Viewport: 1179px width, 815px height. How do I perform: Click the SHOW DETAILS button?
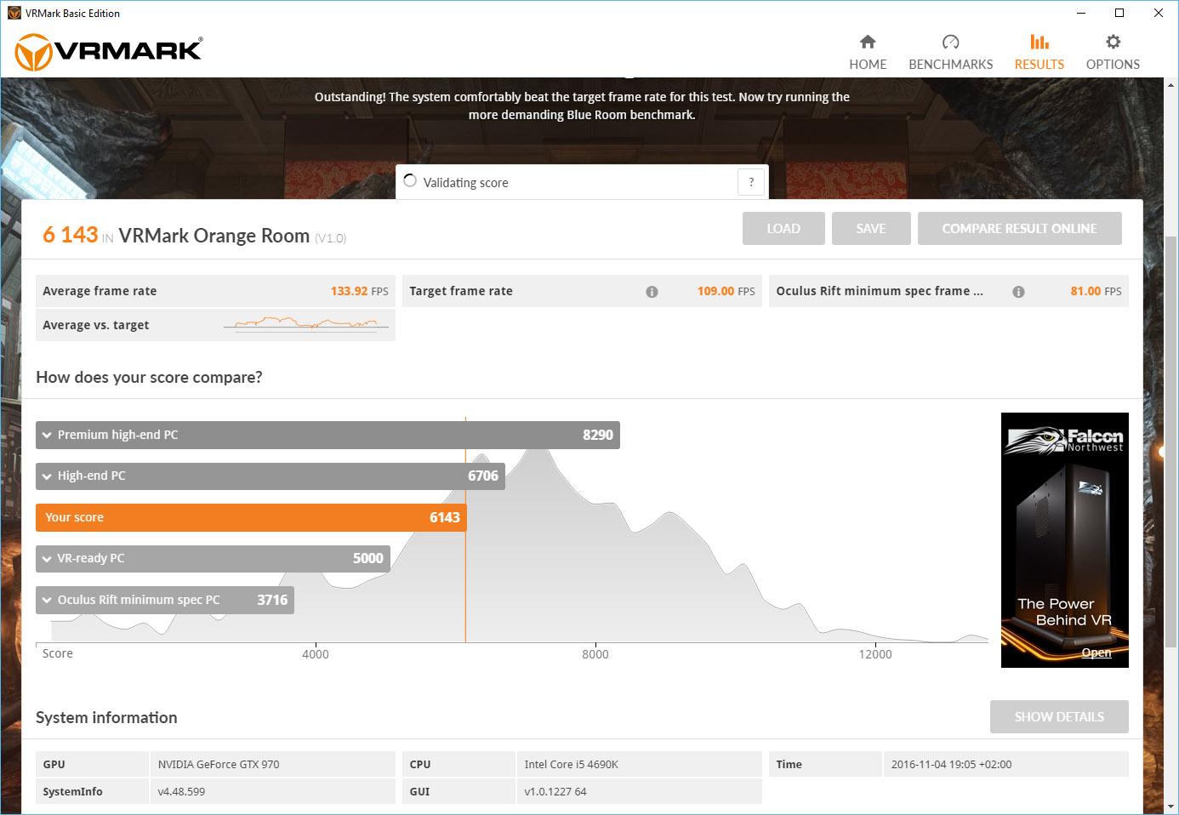1059,716
